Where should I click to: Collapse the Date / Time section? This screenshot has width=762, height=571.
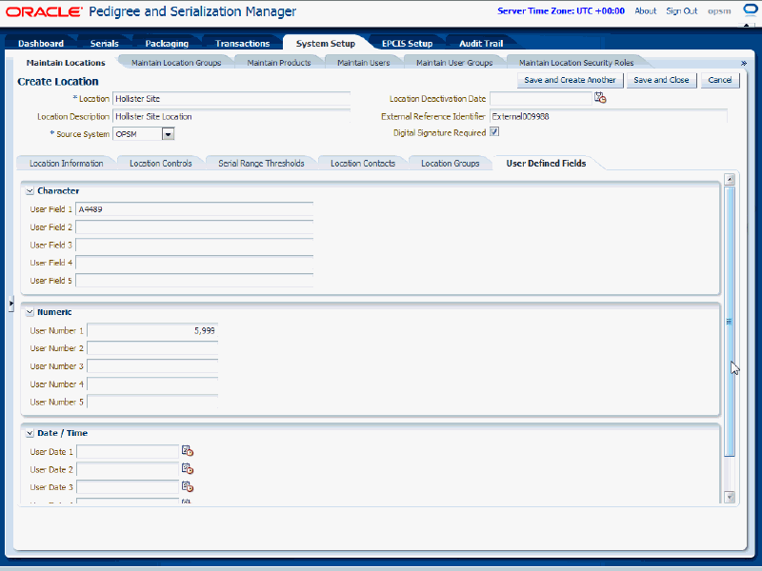(30, 433)
